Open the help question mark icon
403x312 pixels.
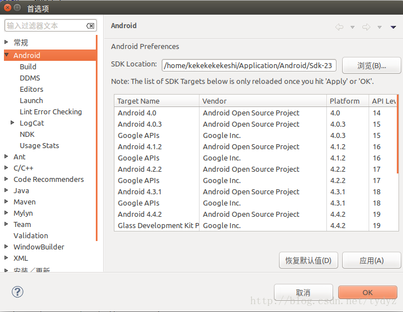[17, 292]
